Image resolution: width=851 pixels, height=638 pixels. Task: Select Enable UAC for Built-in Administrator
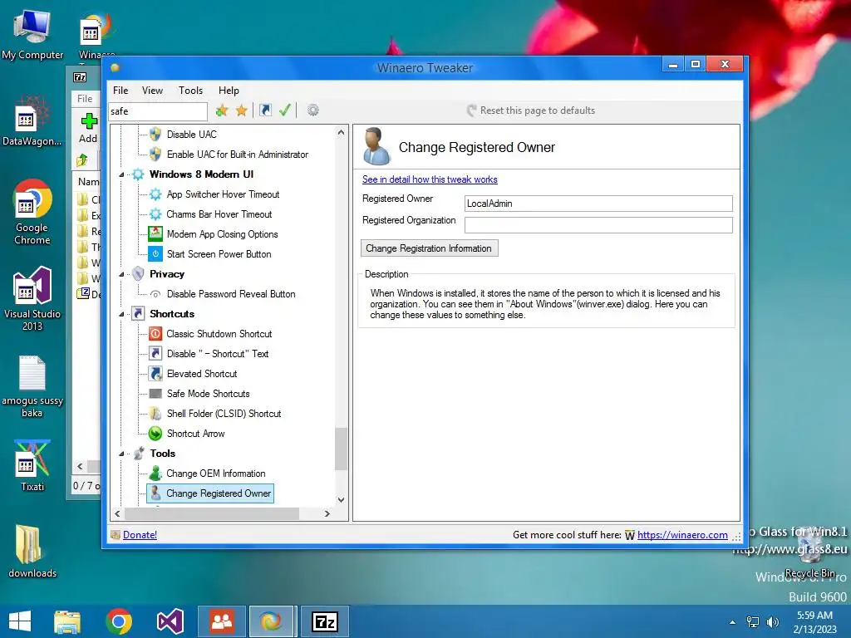237,155
